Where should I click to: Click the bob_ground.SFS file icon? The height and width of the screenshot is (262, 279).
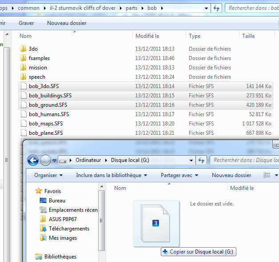[x=24, y=105]
